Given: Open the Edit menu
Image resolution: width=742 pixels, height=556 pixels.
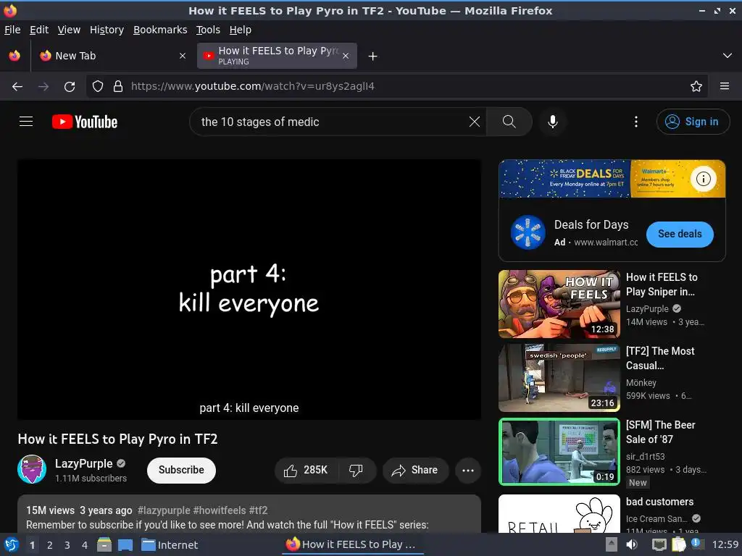Looking at the screenshot, I should point(39,30).
